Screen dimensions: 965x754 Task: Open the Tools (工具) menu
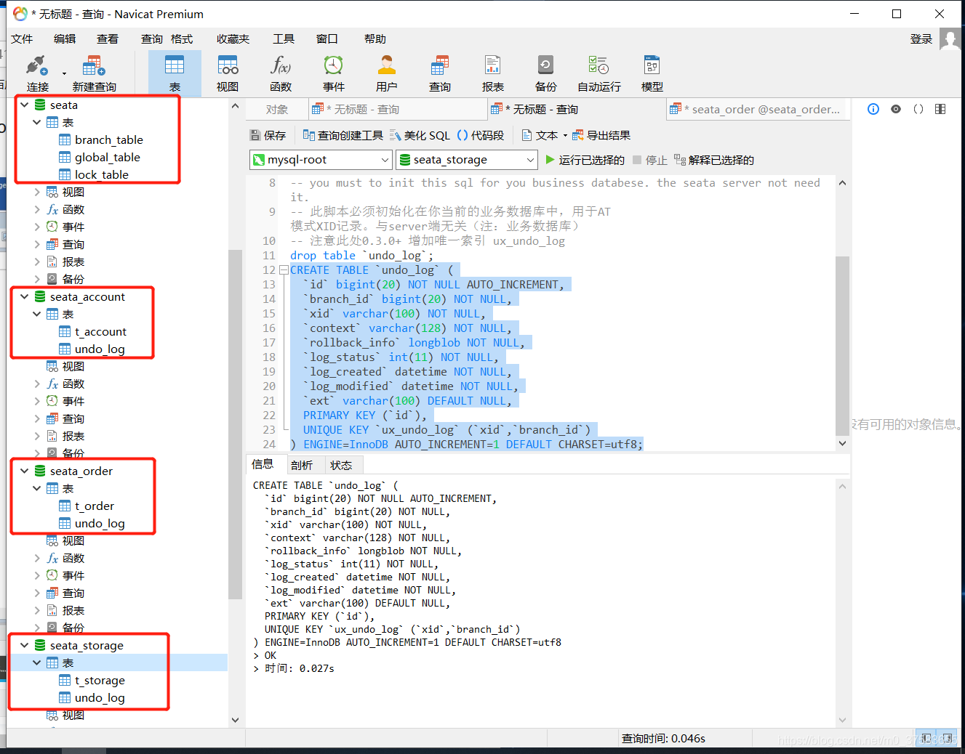coord(284,39)
